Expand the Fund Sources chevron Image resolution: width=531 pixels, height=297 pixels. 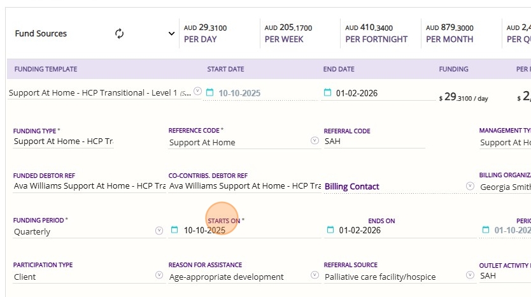(171, 34)
